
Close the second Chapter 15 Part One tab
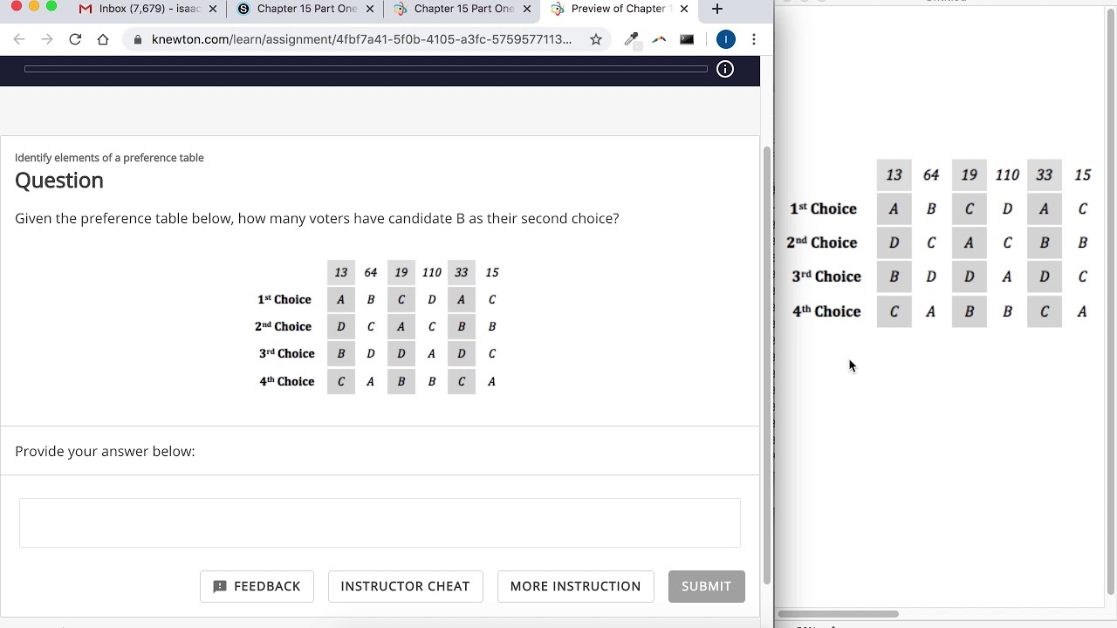[527, 9]
